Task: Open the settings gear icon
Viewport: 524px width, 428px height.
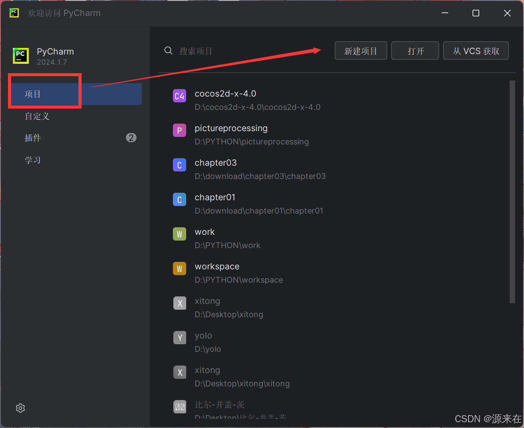Action: 20,408
